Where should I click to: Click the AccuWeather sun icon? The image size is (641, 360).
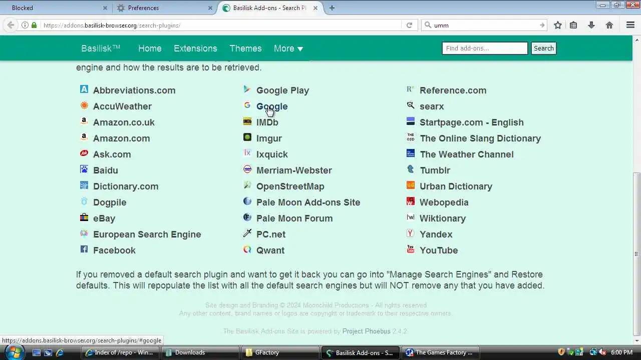click(84, 105)
